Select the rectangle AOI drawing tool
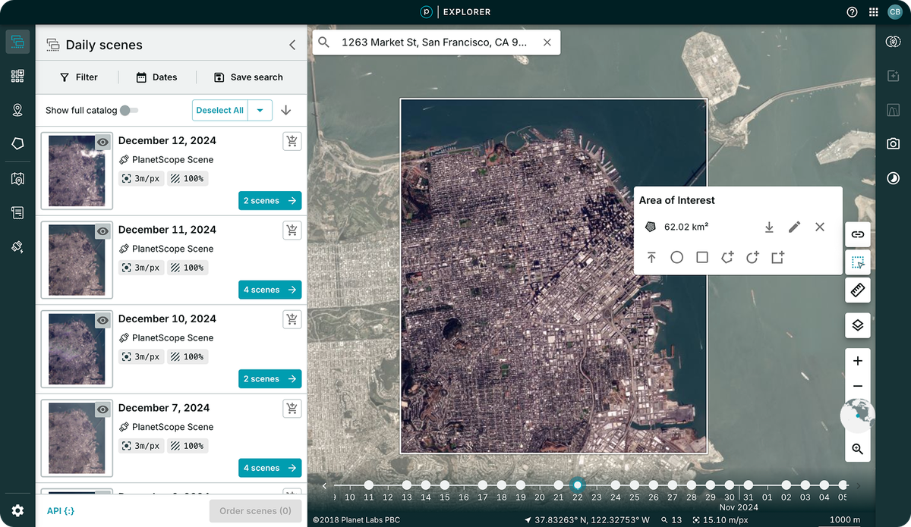This screenshot has width=911, height=527. (701, 257)
